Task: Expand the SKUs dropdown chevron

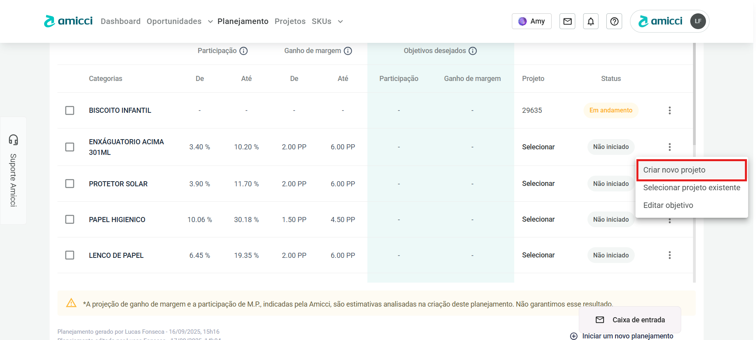Action: (340, 22)
